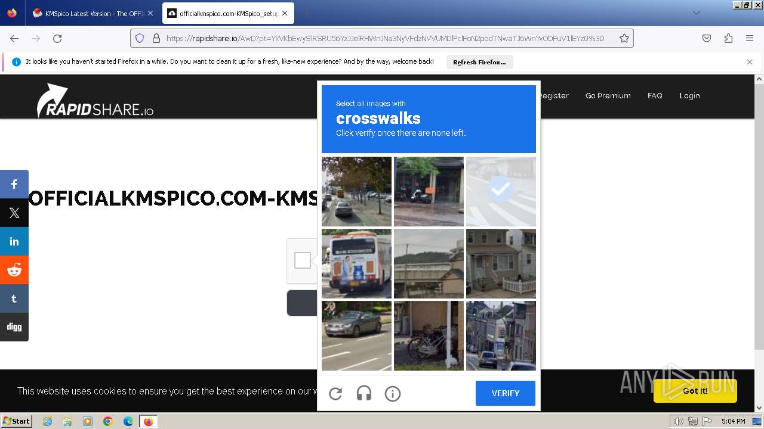This screenshot has width=764, height=429.
Task: Select captcha tile with parked motorcycles
Action: pyautogui.click(x=429, y=191)
